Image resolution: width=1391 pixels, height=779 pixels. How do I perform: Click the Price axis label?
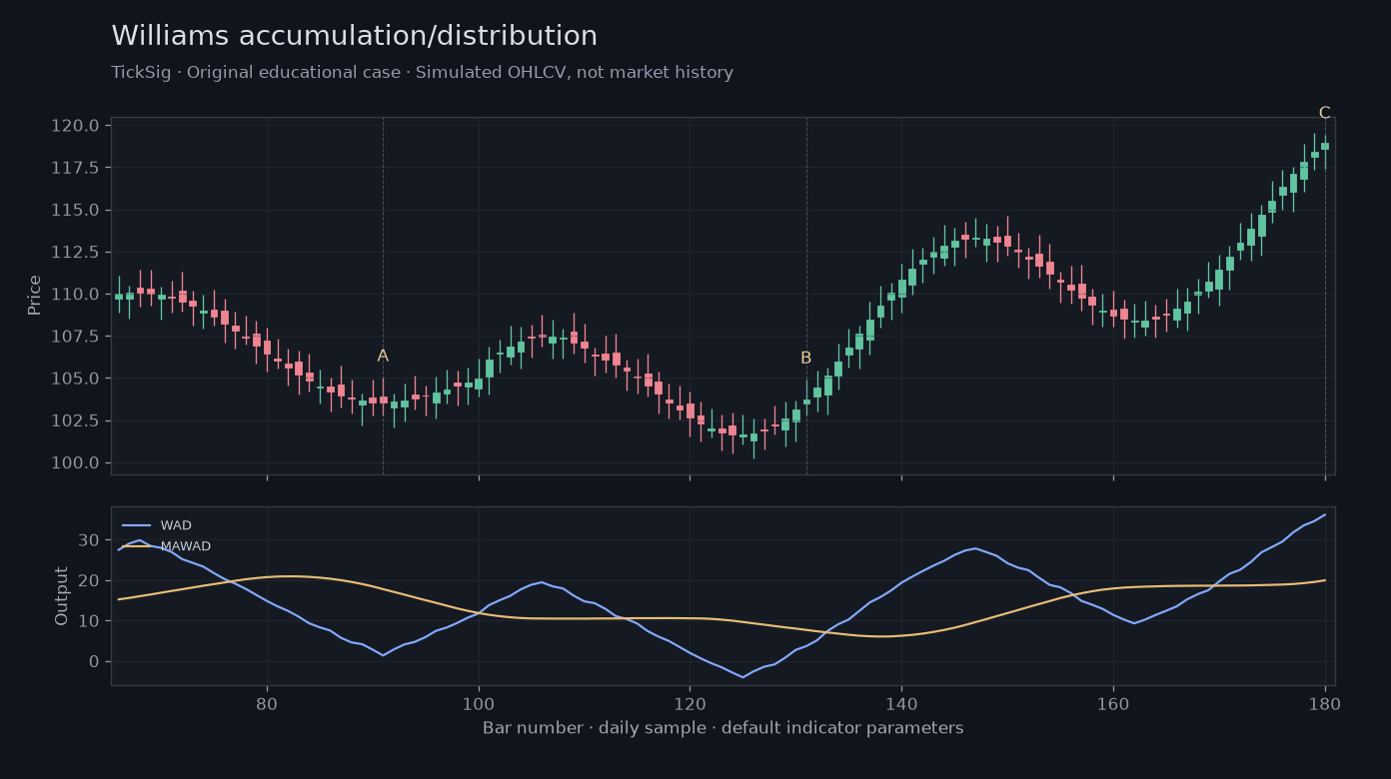click(35, 295)
